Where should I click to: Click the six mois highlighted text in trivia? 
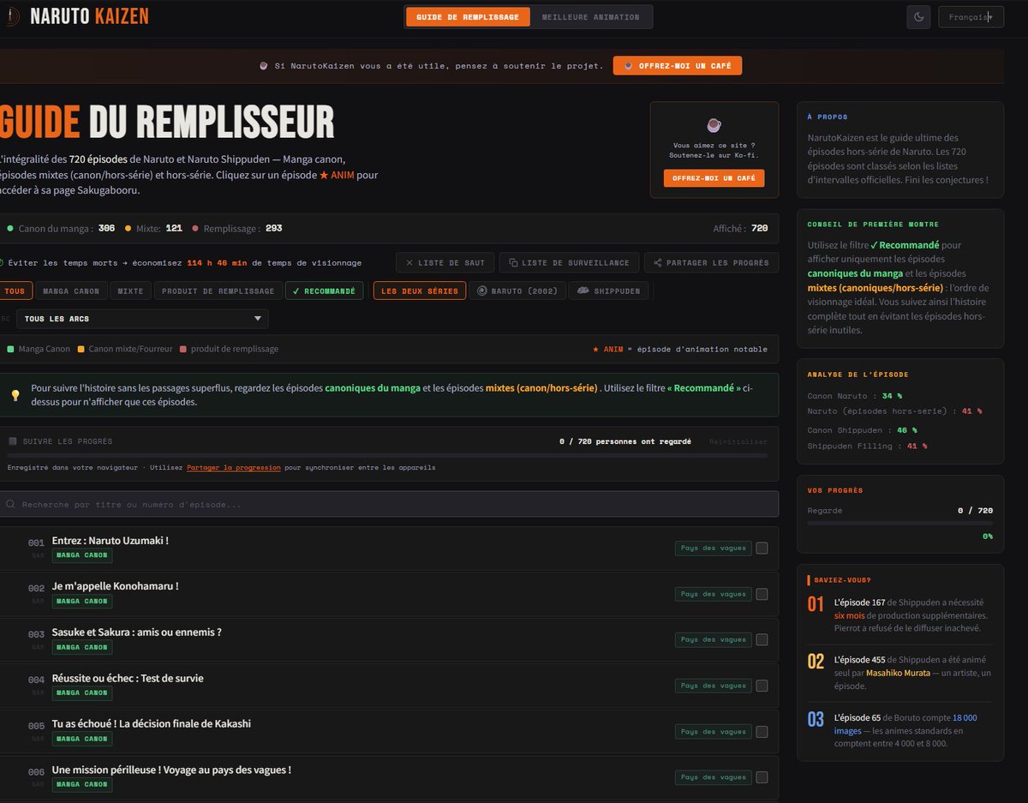pyautogui.click(x=851, y=615)
